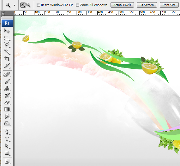Pick the Eraser tool
Image resolution: width=180 pixels, height=166 pixels.
7,103
